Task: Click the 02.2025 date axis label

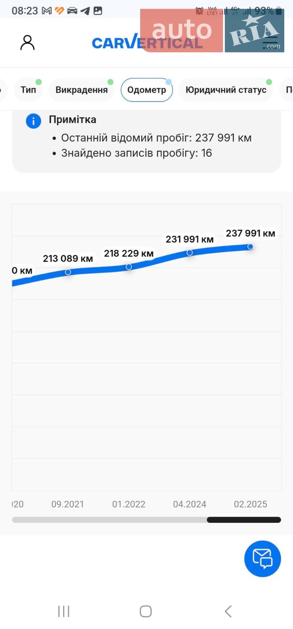Action: 250,504
